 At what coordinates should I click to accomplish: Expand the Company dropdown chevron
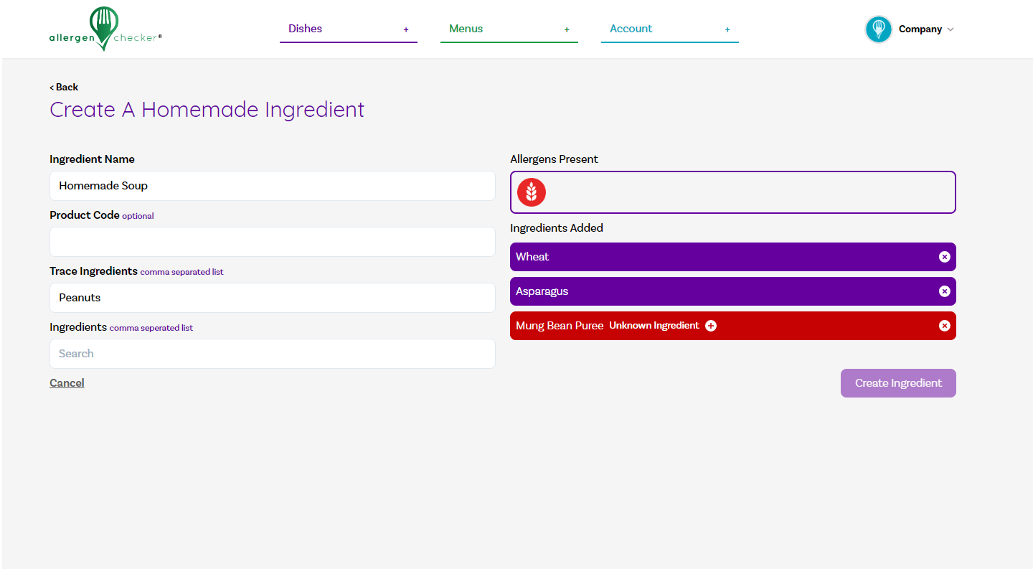951,29
